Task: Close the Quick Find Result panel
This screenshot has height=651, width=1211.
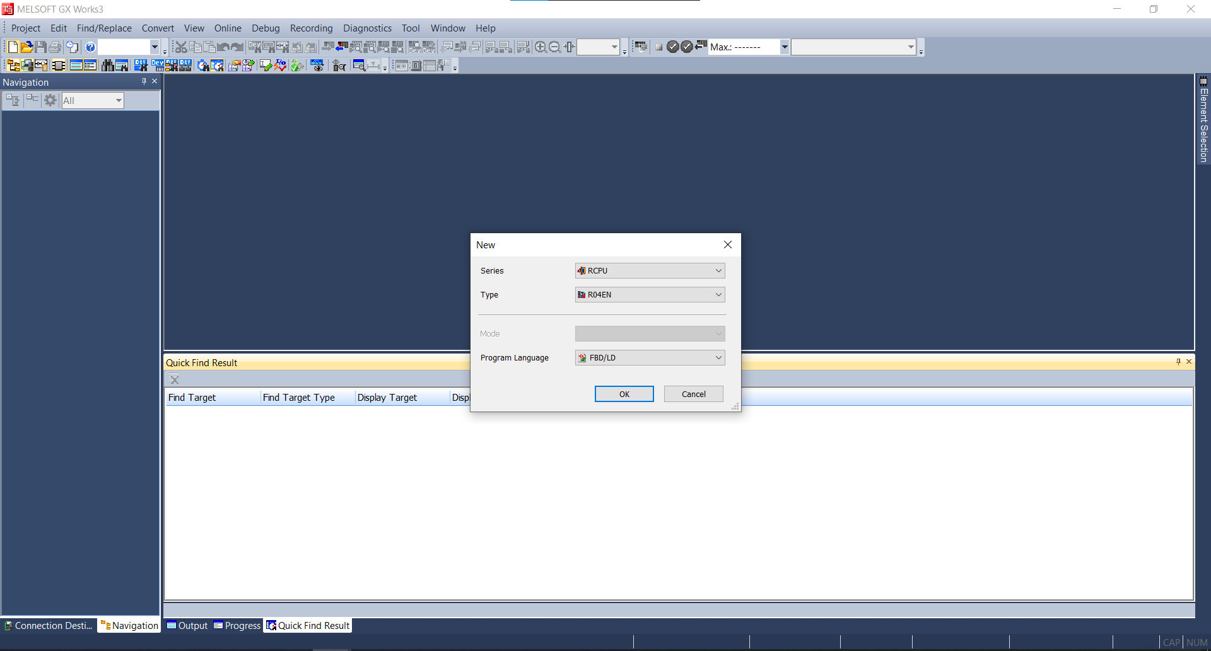Action: [x=1189, y=362]
